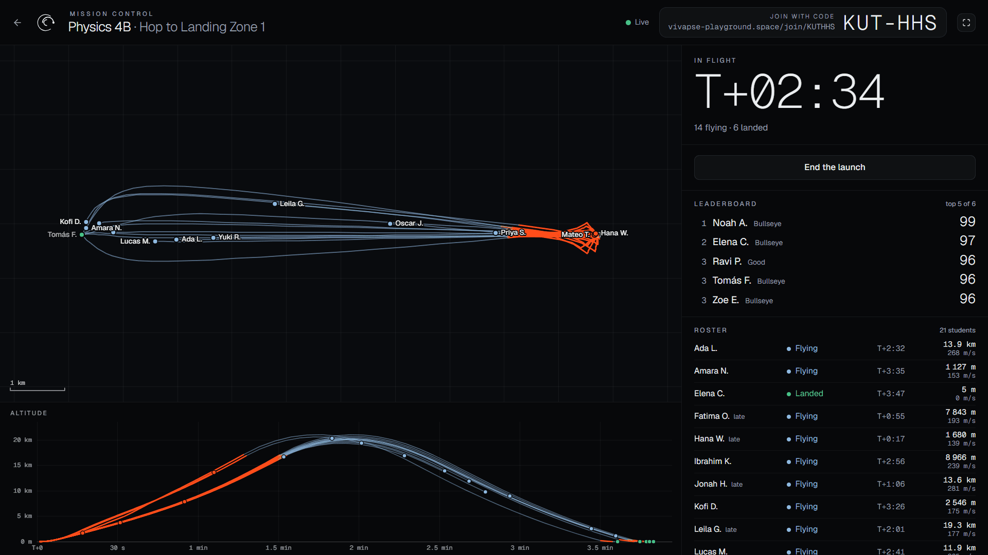Click the green Live status indicator
988x555 pixels.
637,22
